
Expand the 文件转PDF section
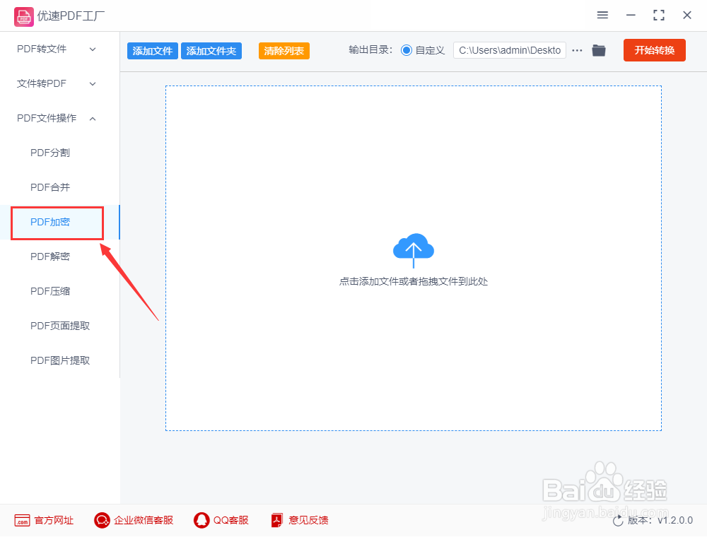pos(54,83)
